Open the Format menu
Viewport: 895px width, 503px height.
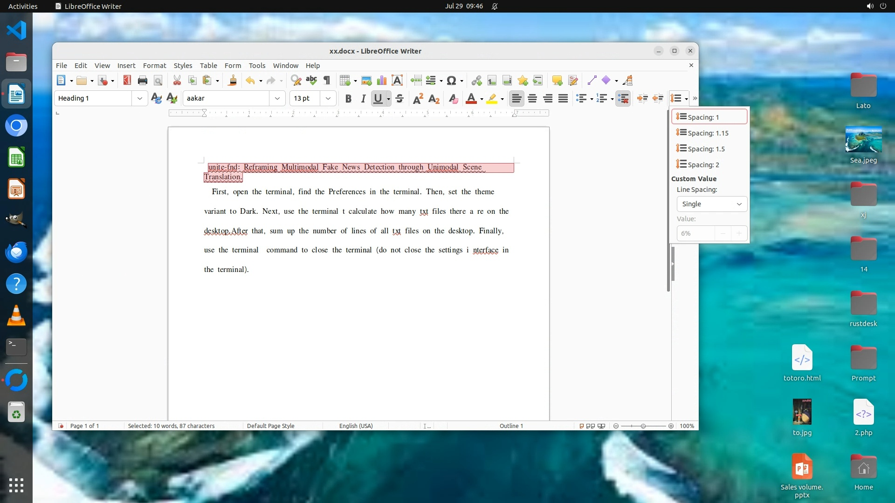[154, 65]
